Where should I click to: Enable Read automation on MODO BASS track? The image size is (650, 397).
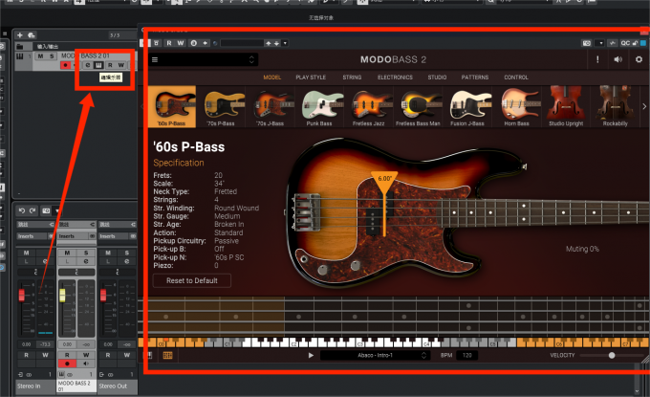coord(110,65)
